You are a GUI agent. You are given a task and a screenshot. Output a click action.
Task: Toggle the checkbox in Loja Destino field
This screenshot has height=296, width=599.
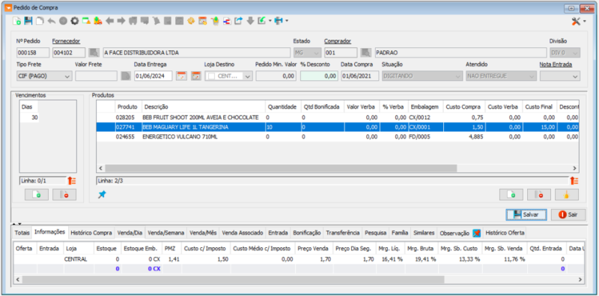[212, 76]
